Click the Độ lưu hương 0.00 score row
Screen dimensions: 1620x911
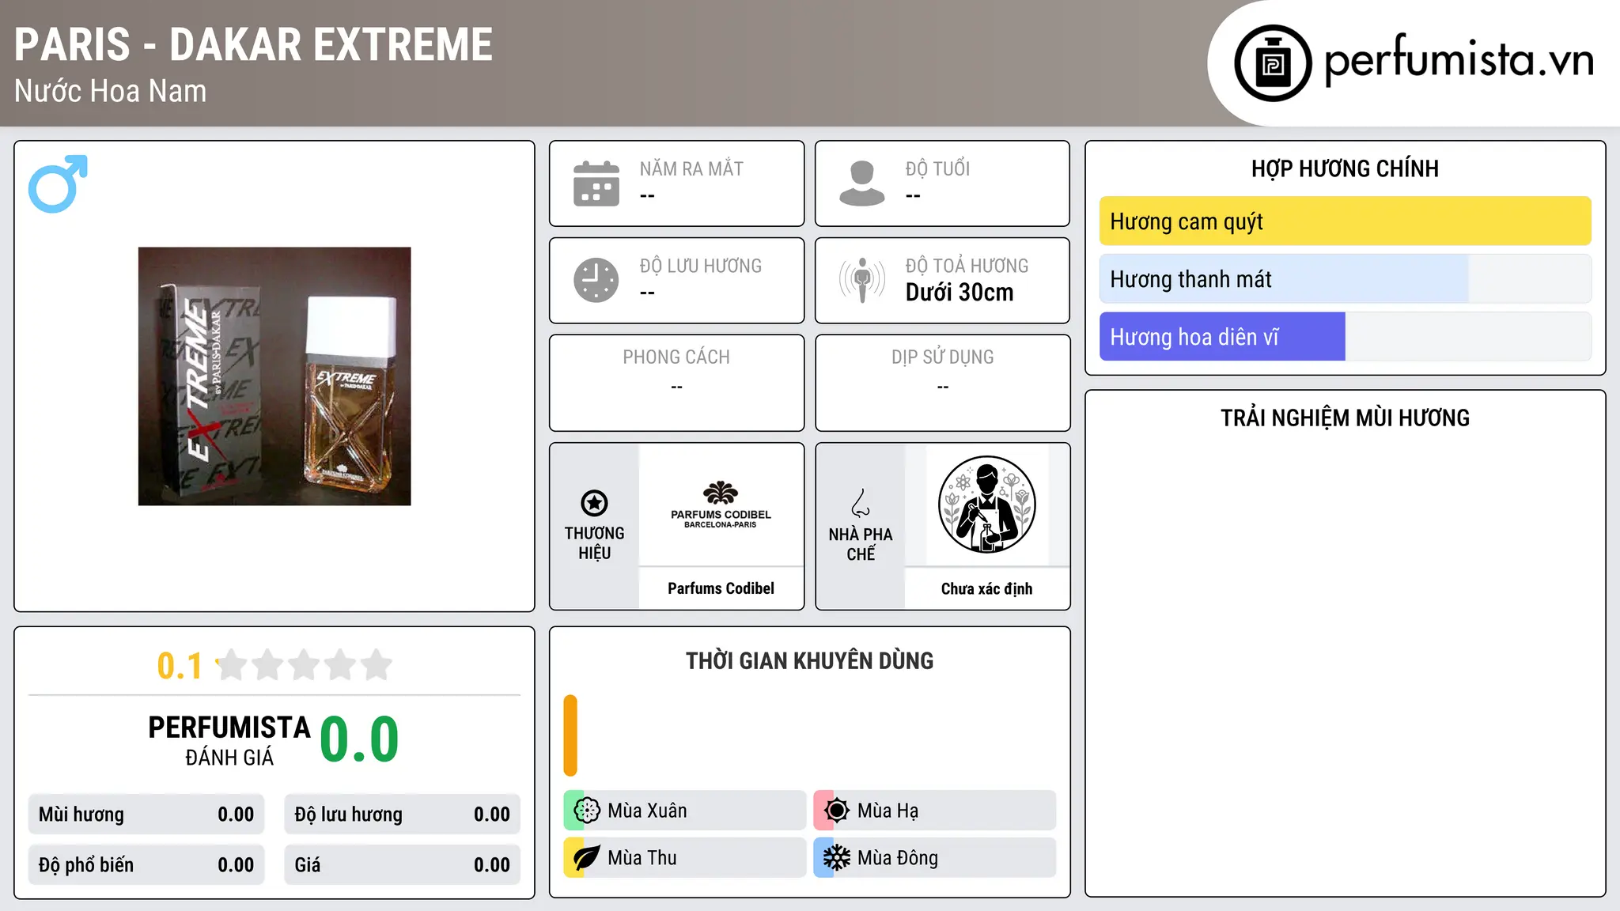[x=402, y=815]
